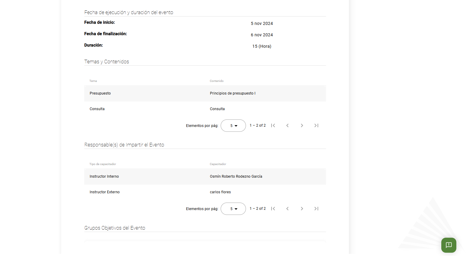This screenshot has height=256, width=472.
Task: Click the Grupos Objetivos del Evento heading
Action: [115, 228]
